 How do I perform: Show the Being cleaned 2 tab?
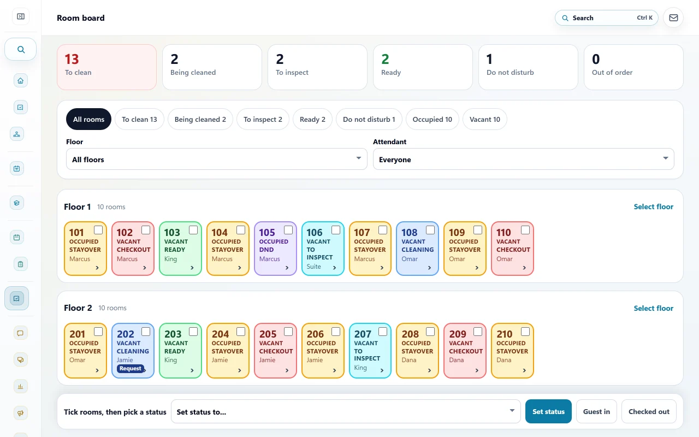pyautogui.click(x=200, y=119)
